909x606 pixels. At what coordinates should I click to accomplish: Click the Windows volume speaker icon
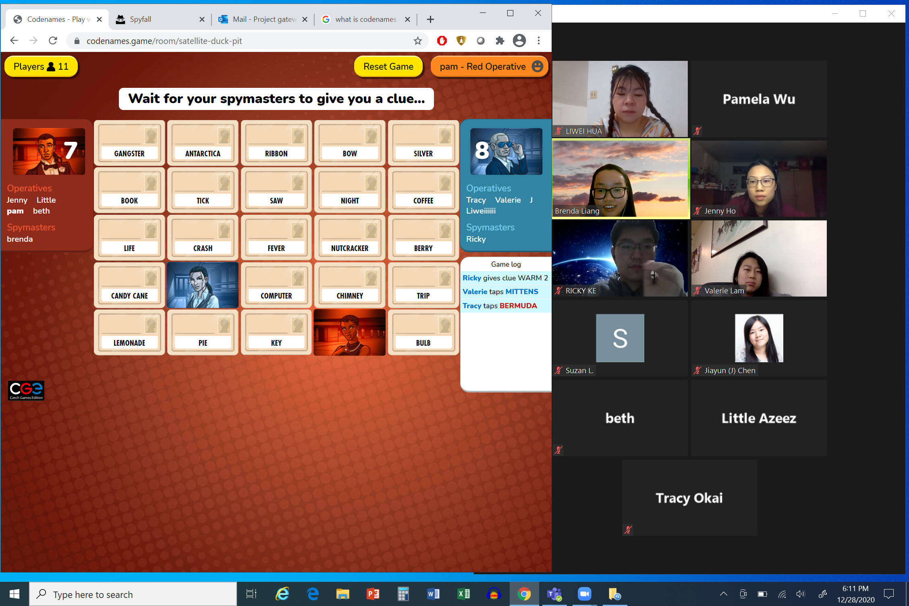[800, 594]
